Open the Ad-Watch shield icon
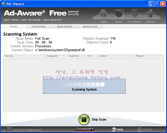 (x=135, y=13)
